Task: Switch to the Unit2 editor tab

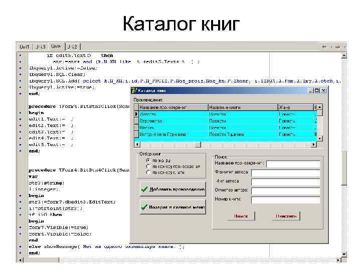Action: click(x=73, y=47)
